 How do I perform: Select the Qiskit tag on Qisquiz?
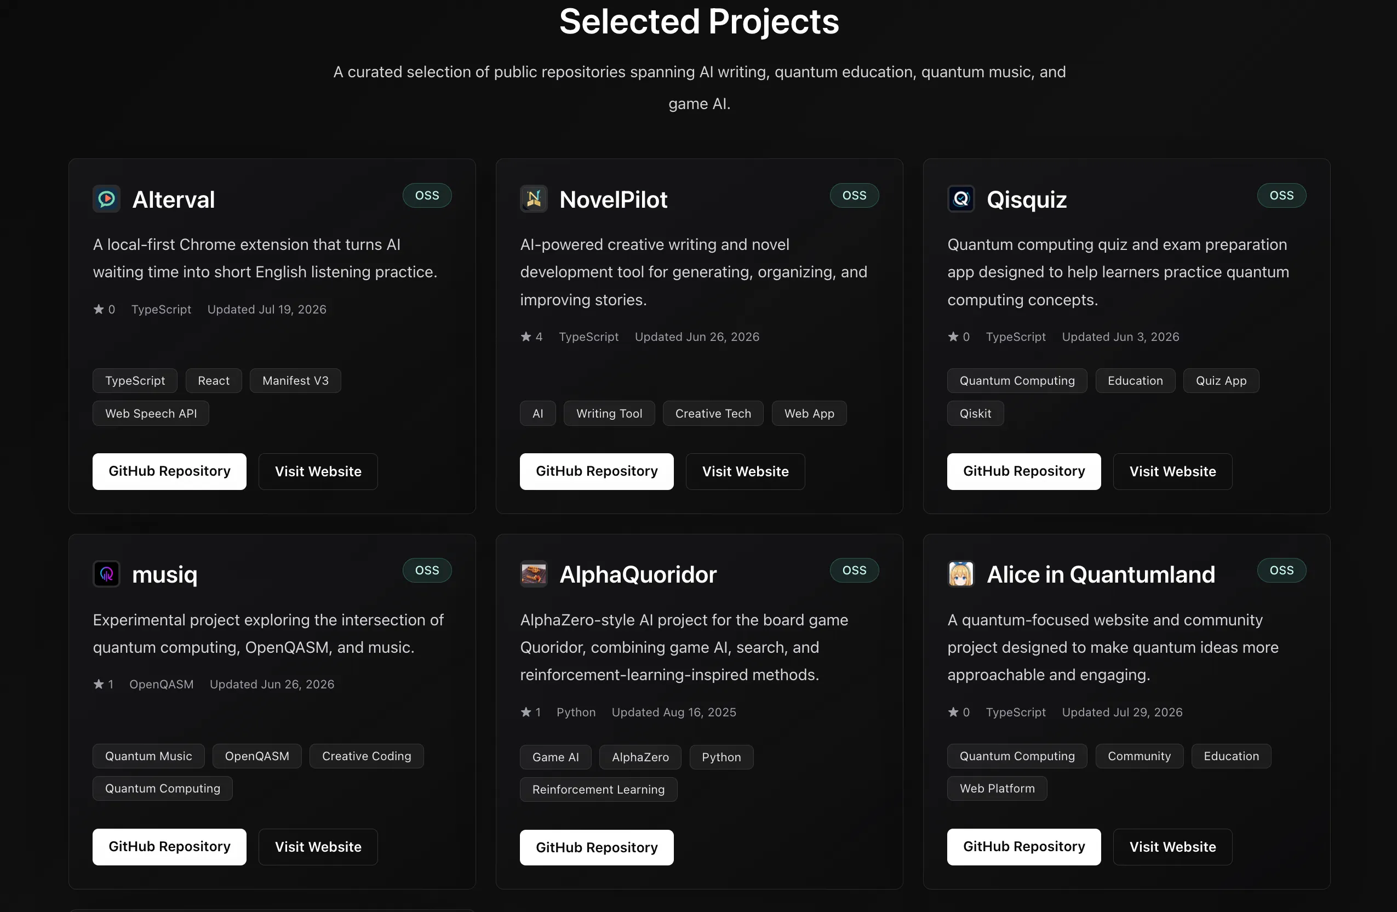click(976, 413)
